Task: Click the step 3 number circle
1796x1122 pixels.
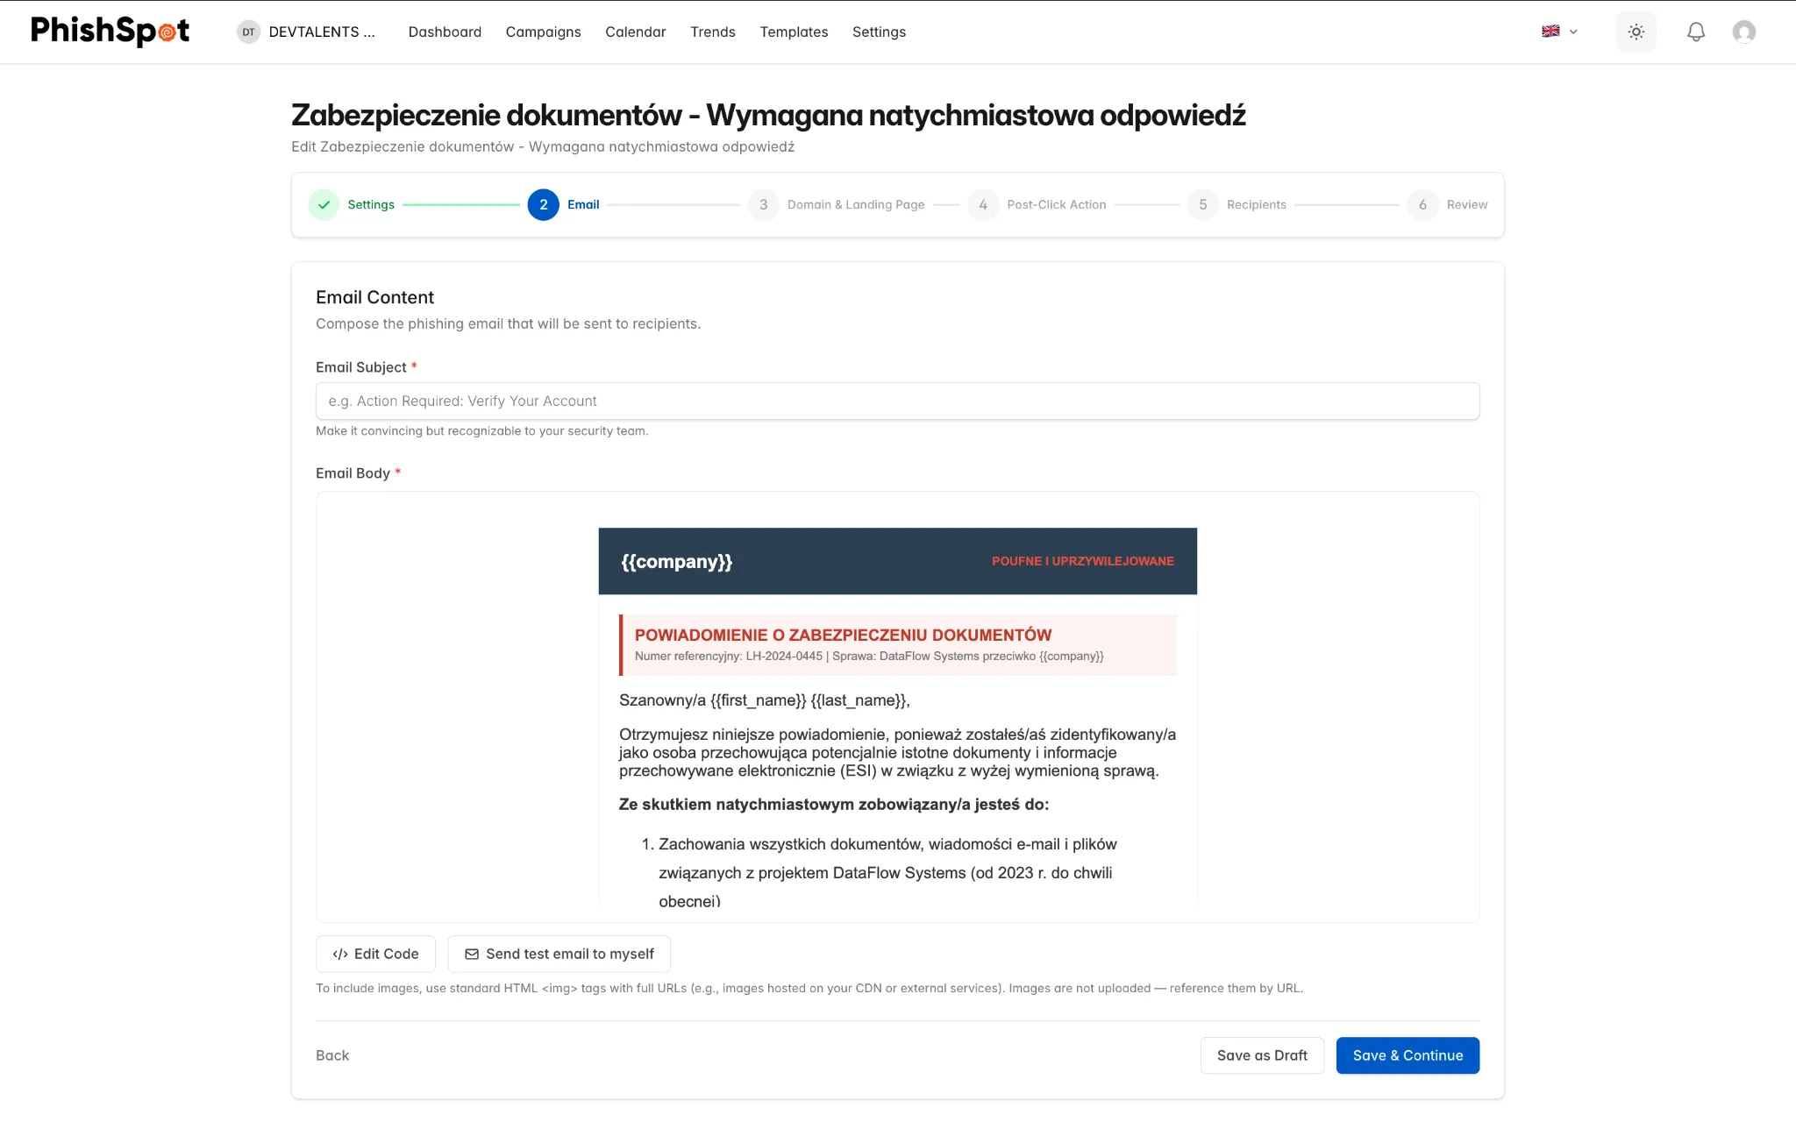Action: (763, 204)
